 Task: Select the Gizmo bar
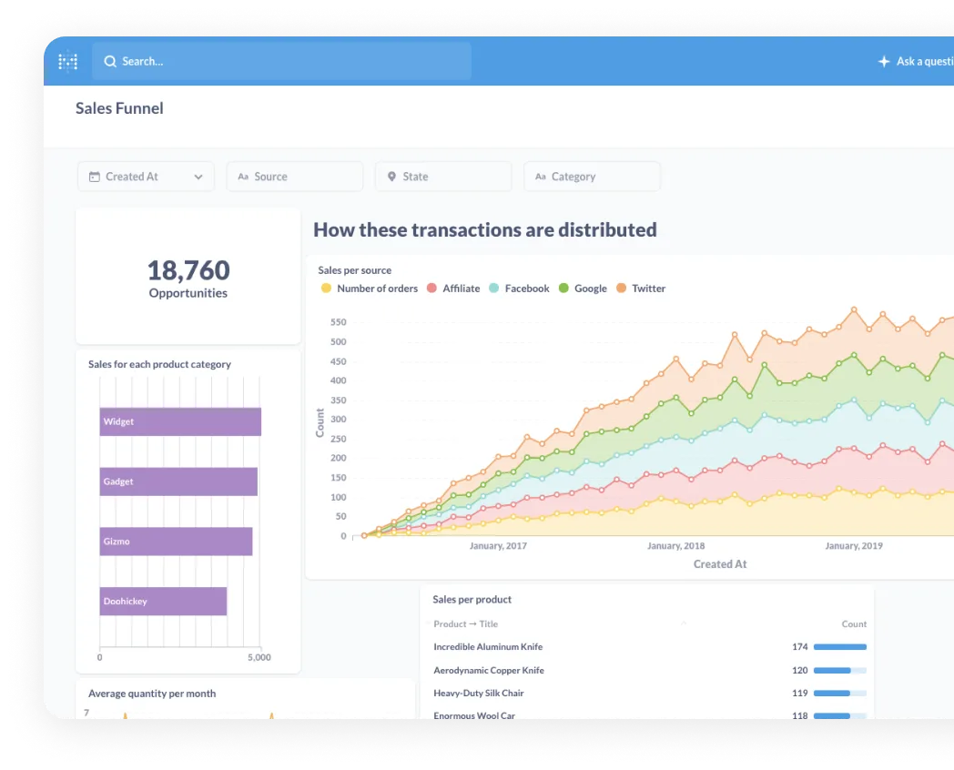tap(176, 542)
